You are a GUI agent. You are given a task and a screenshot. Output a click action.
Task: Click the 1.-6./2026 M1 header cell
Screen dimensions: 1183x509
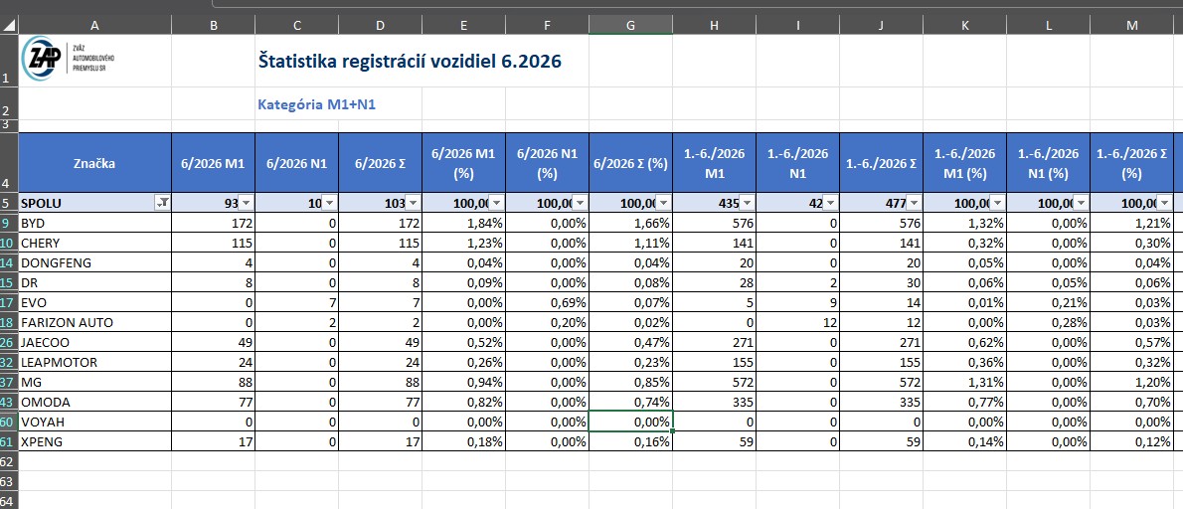[x=714, y=163]
